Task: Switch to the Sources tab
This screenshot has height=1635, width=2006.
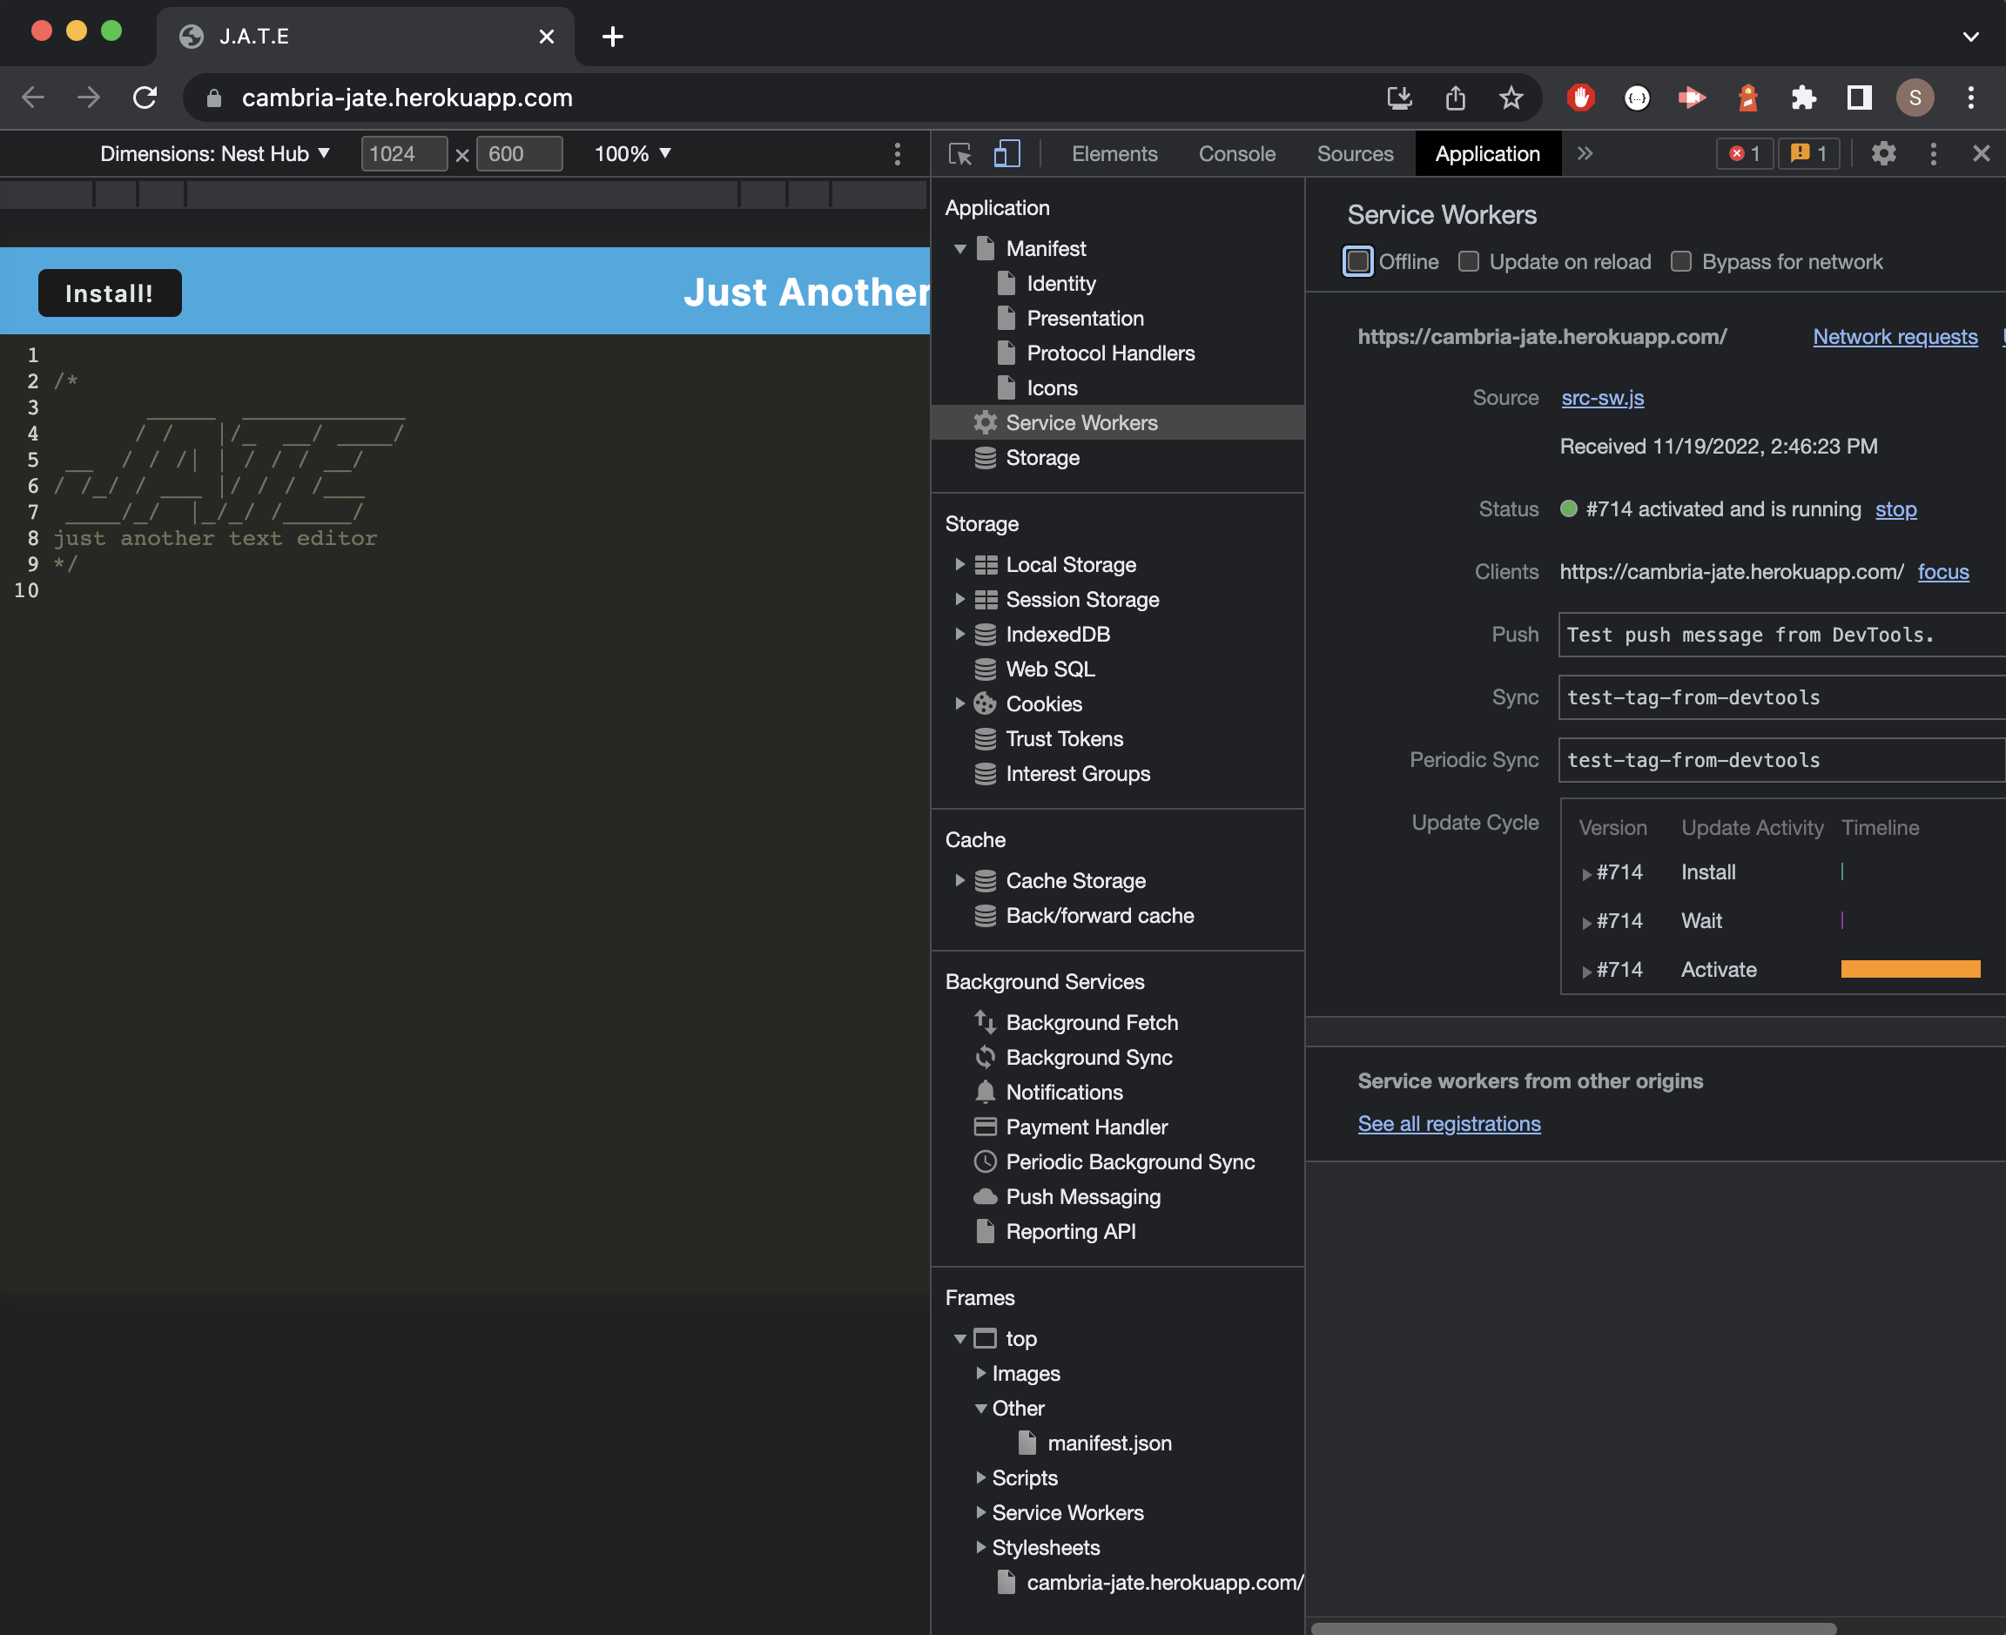Action: [x=1354, y=153]
